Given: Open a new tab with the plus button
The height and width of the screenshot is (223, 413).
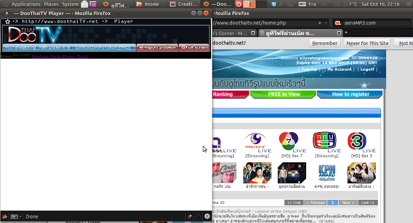Looking at the screenshot, I should [346, 33].
